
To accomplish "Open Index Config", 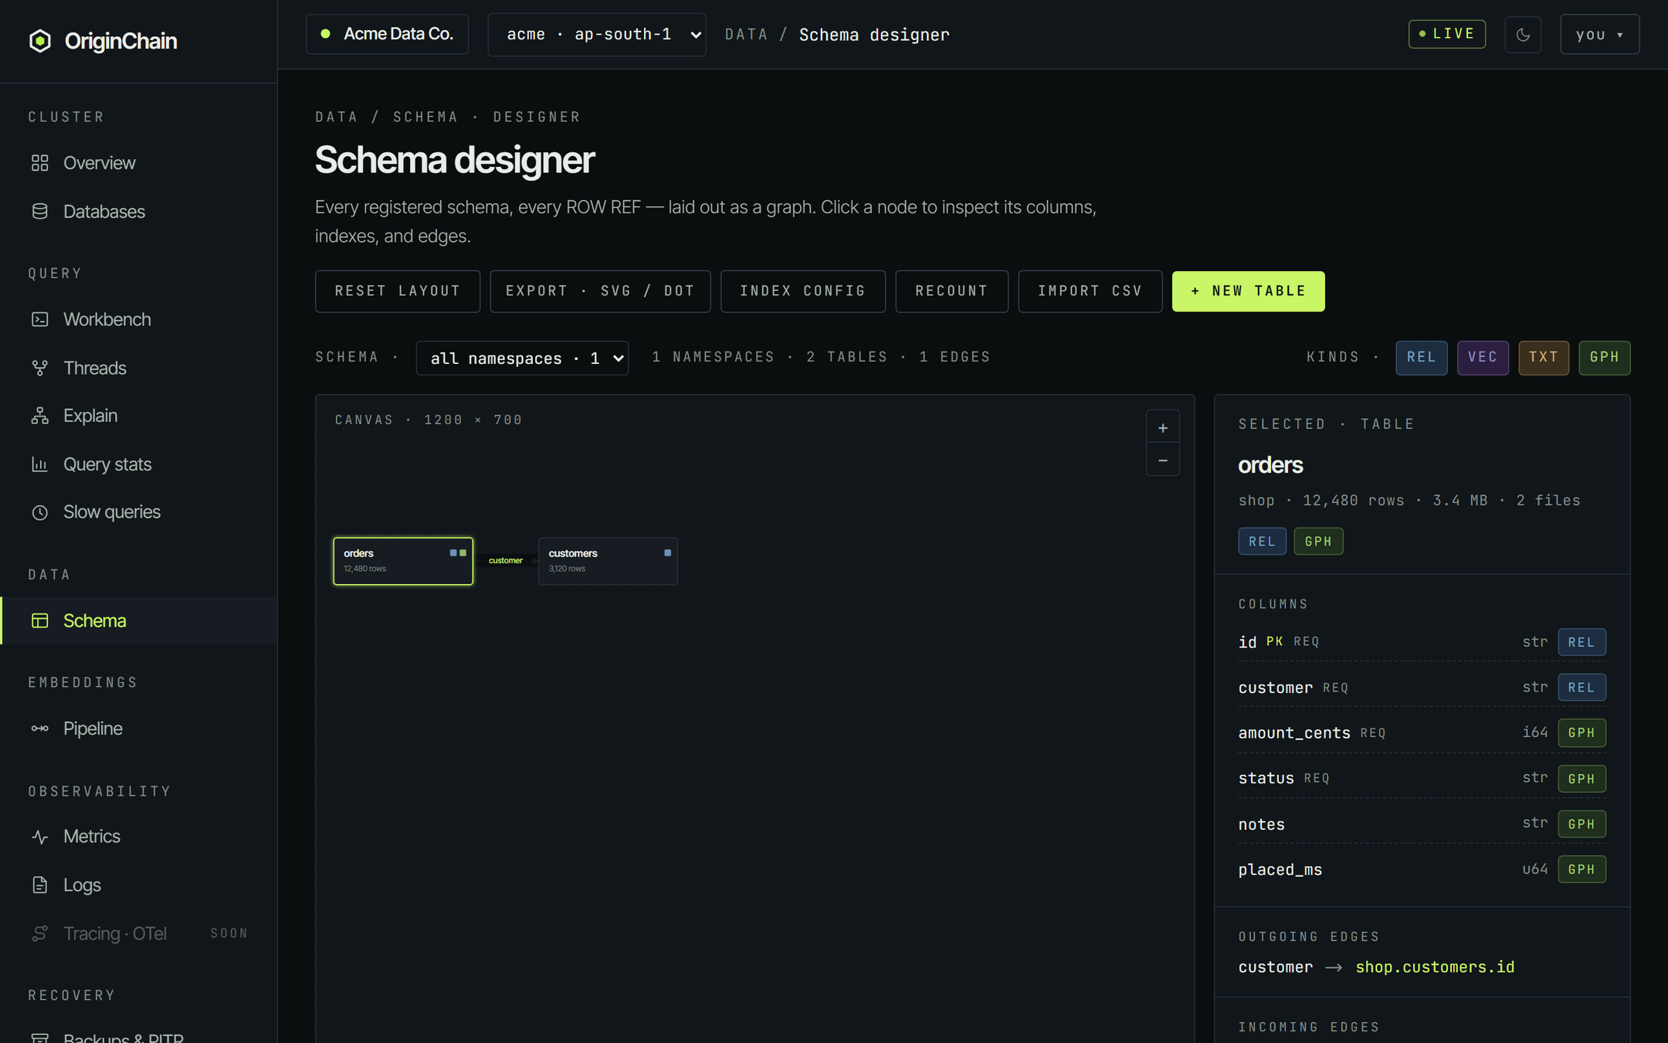I will (803, 291).
